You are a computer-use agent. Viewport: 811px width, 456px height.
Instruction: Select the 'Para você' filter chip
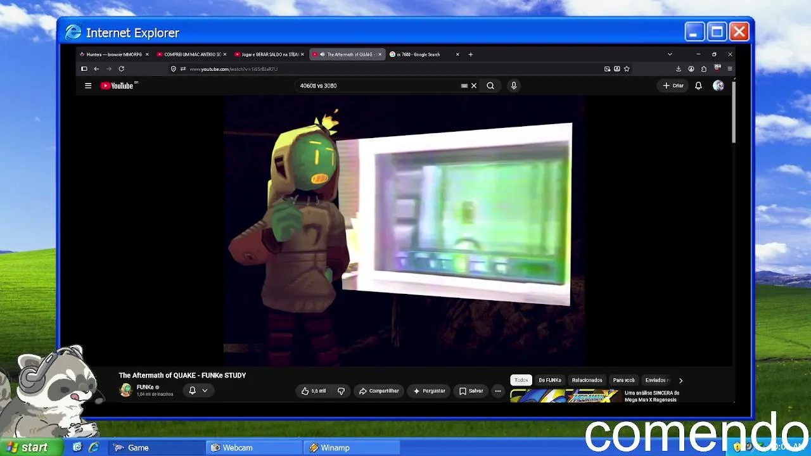pos(624,380)
